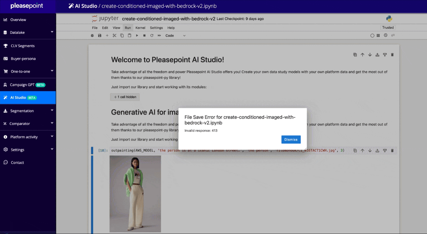
Task: Click the restart kernel icon
Action: click(151, 35)
